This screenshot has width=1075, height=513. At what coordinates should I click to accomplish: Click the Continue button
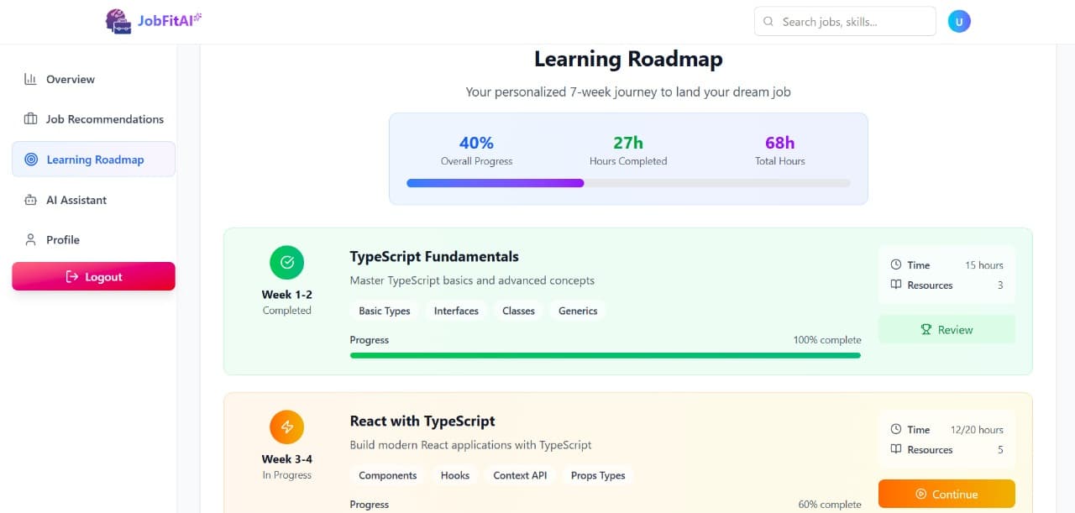947,494
